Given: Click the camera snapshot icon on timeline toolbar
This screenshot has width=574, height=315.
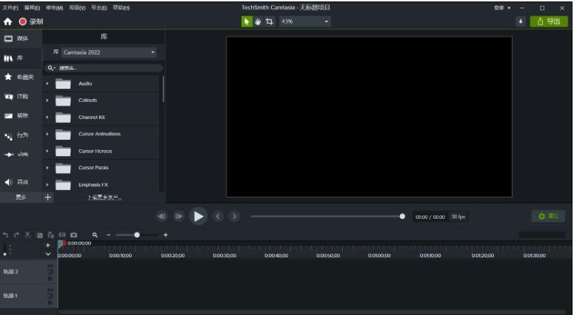Looking at the screenshot, I should point(73,234).
